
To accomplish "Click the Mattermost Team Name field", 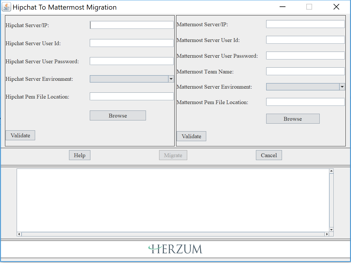I will 305,71.
